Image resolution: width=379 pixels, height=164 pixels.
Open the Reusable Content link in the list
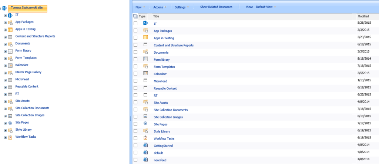pos(165,88)
